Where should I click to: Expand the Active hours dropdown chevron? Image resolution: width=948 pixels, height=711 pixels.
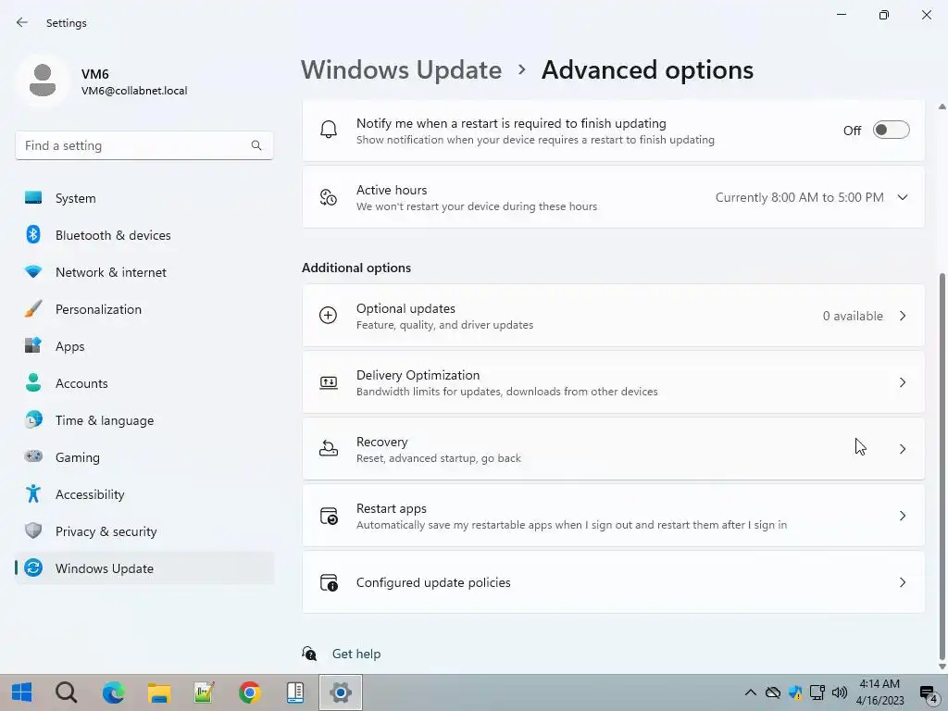pyautogui.click(x=902, y=197)
